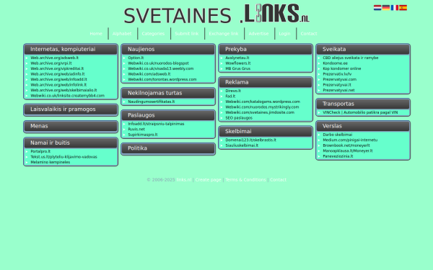
Task: Open the Nekilnojamas turtas category header
Action: (168, 93)
